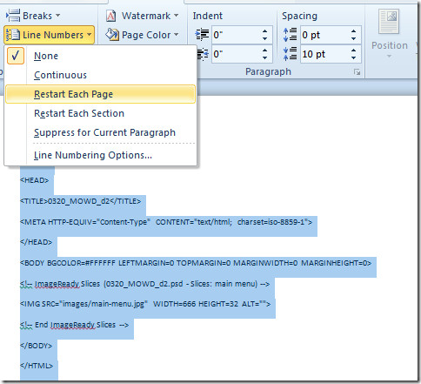Click the Breaks icon
Screen dimensions: 421x384
click(13, 16)
